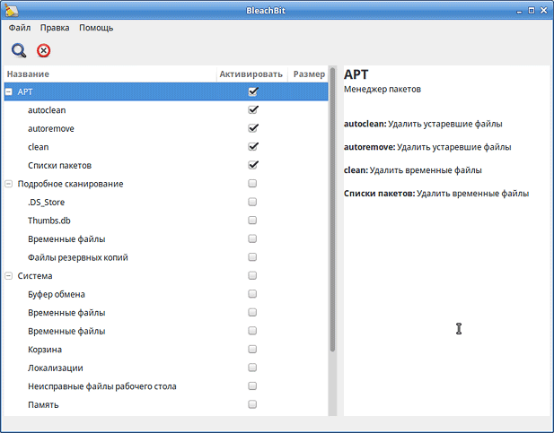
Task: Click the 'autoclean: Удалить устаревшие файлы' description
Action: coord(423,124)
